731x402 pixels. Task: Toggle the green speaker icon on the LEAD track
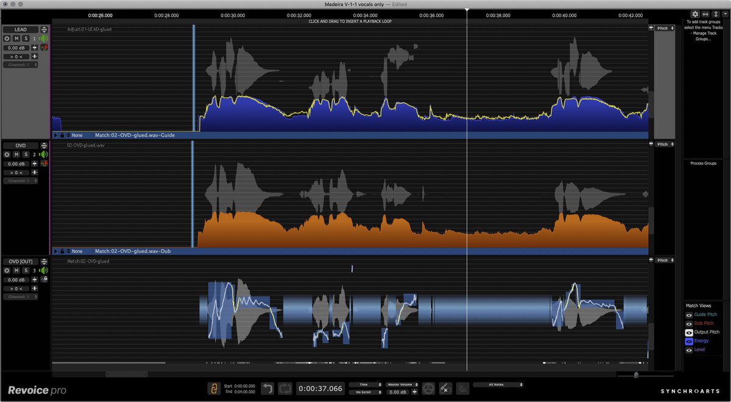point(44,38)
